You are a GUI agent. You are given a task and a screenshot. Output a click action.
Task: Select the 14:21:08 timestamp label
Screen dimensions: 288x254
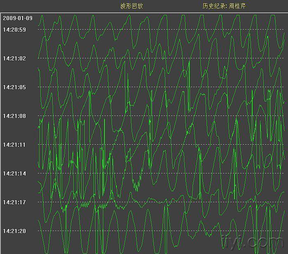click(x=14, y=116)
